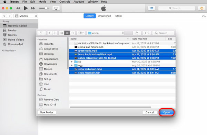The height and width of the screenshot is (135, 207).
Task: Select Music in Favorites
Action: coord(45,89)
